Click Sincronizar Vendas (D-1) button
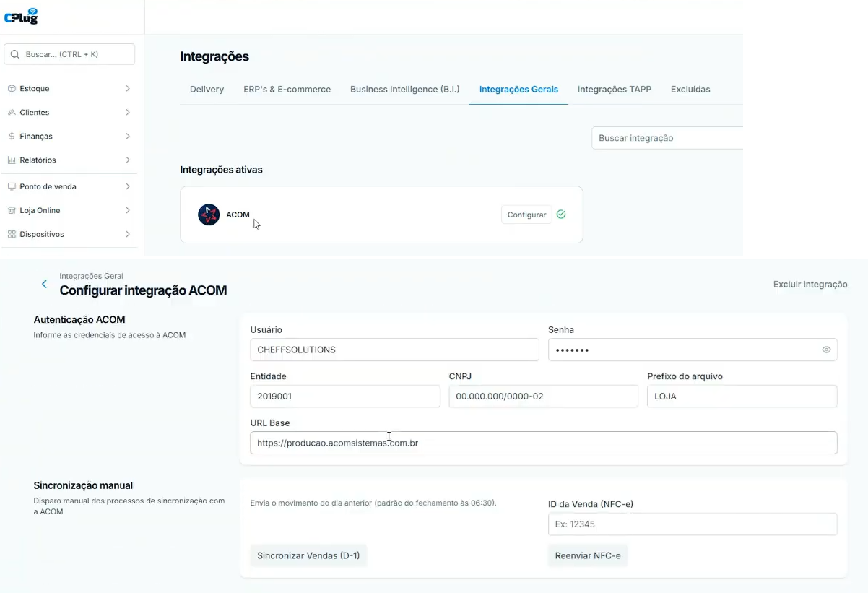Viewport: 868px width, 593px height. (308, 555)
